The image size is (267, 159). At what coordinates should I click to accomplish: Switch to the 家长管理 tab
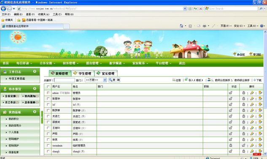tap(106, 73)
